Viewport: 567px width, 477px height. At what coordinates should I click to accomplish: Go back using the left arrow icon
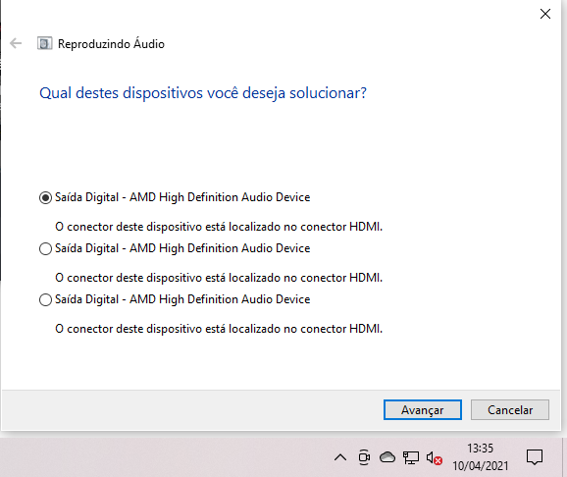[16, 43]
